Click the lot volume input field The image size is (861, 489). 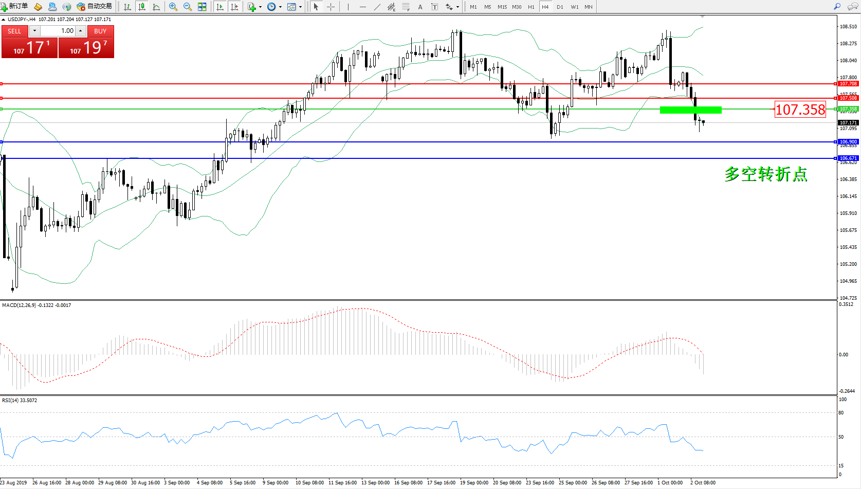[58, 31]
